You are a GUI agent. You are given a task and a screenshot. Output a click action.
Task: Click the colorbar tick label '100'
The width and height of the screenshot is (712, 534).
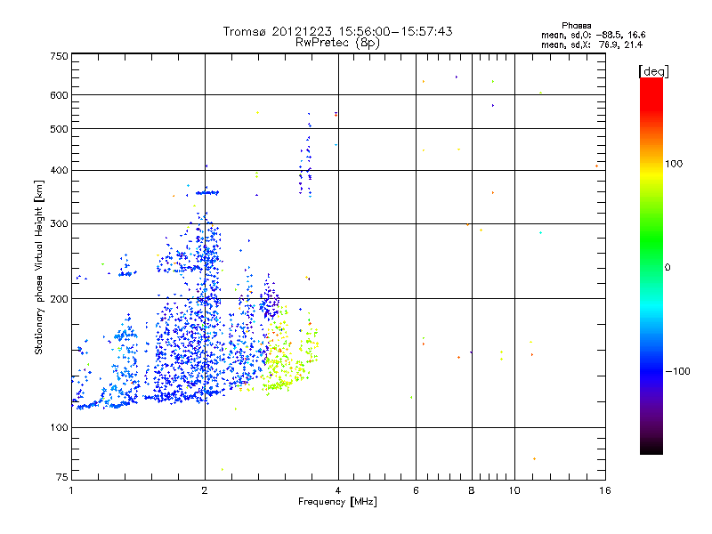tap(674, 164)
